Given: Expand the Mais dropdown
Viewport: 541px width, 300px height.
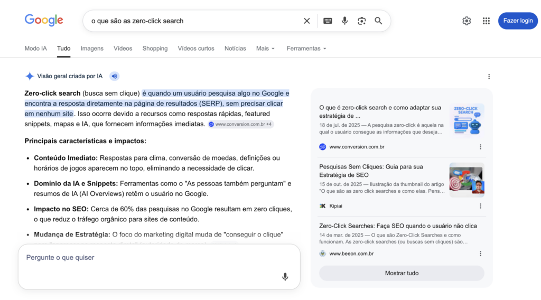Looking at the screenshot, I should pos(265,48).
